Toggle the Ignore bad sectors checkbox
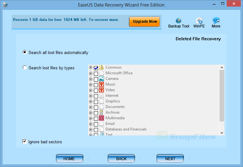This screenshot has height=167, width=243. coord(24,141)
